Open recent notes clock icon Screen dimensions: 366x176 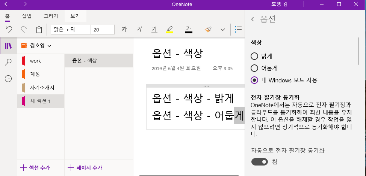point(8,79)
